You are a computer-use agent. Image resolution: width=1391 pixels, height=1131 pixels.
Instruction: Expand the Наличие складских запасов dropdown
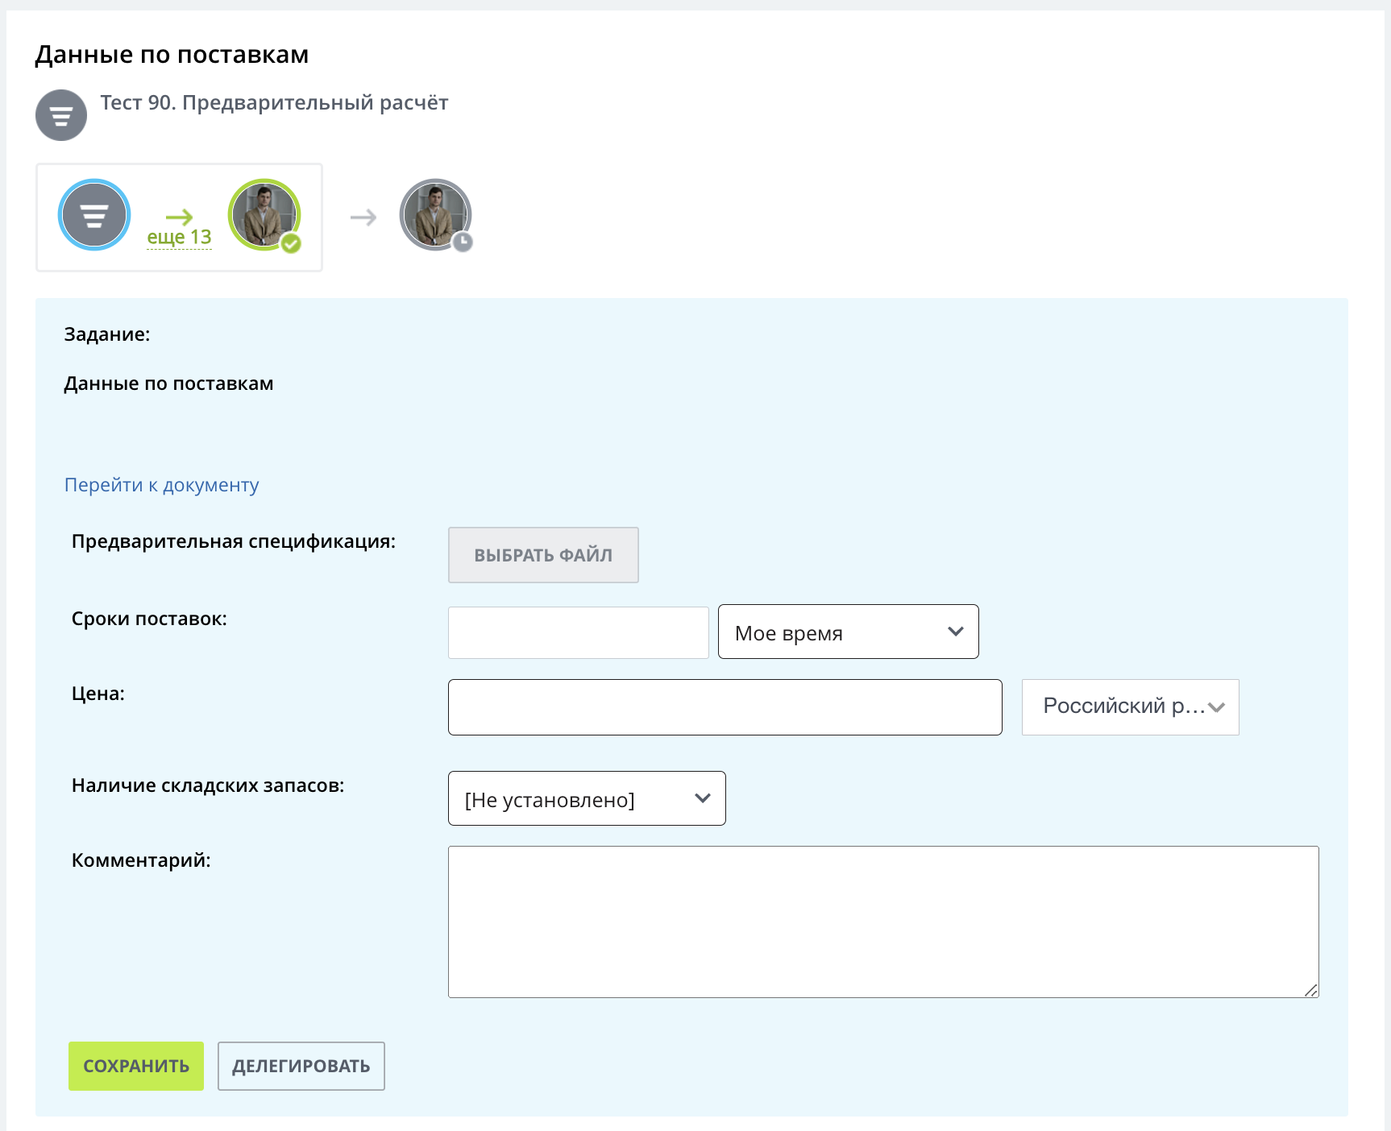pyautogui.click(x=587, y=799)
